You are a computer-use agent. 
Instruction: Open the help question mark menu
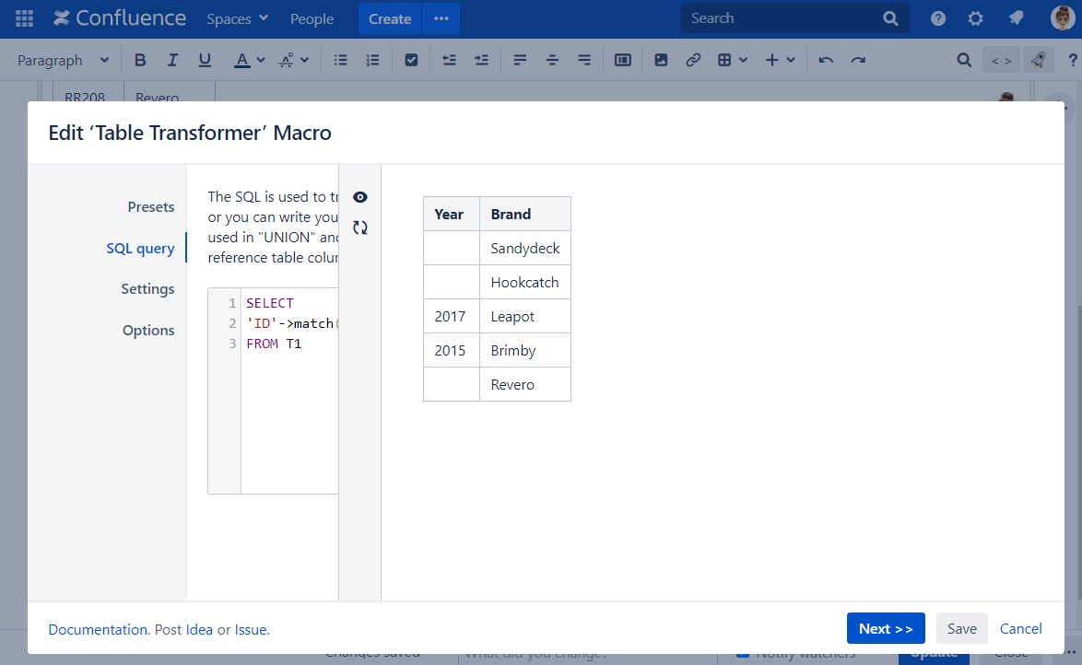(938, 18)
